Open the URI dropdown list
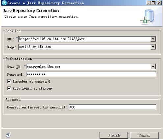 point(153,39)
